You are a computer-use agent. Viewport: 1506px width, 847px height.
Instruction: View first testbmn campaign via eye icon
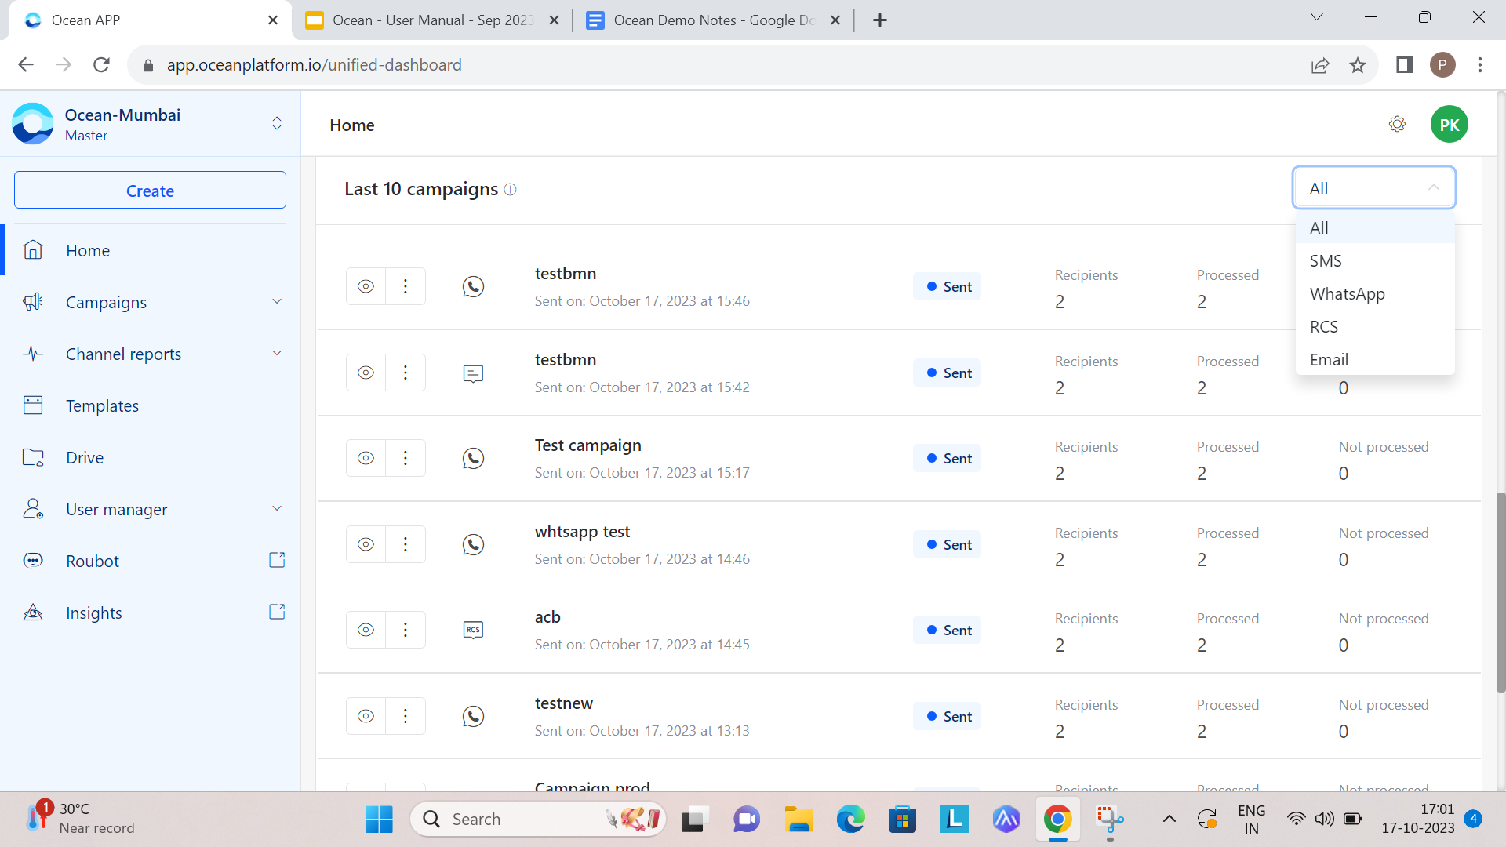point(366,286)
